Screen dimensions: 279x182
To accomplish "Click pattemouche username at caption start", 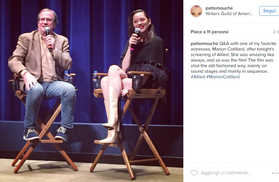I will point(204,43).
